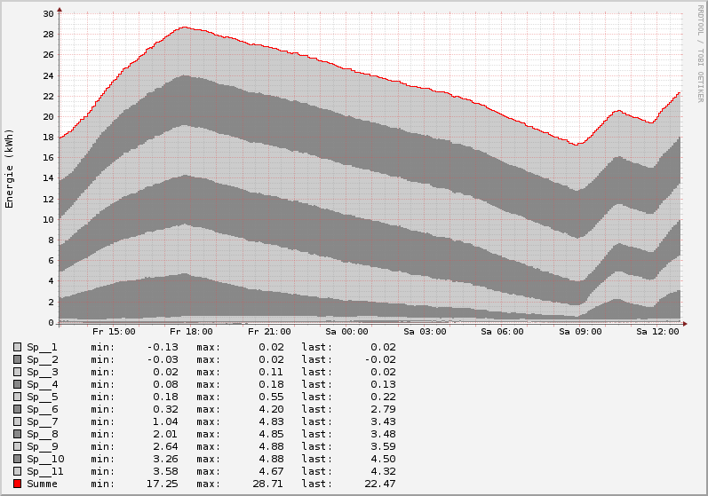Screen dimensions: 708x496
Task: Click the Sa 12:00 time axis label
Action: pyautogui.click(x=658, y=332)
